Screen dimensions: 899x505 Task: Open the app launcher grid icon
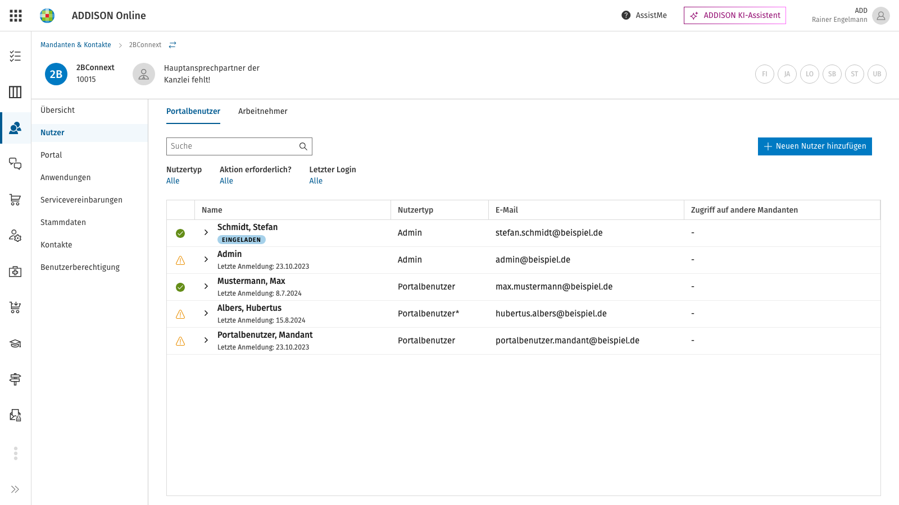click(16, 16)
